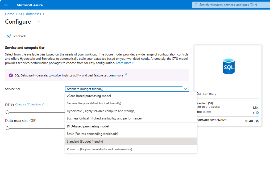Click the Hyperscale rocket icon

tap(11, 75)
